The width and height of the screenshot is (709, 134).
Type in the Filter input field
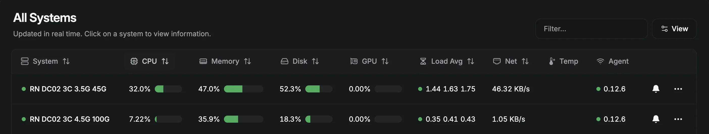pyautogui.click(x=591, y=29)
